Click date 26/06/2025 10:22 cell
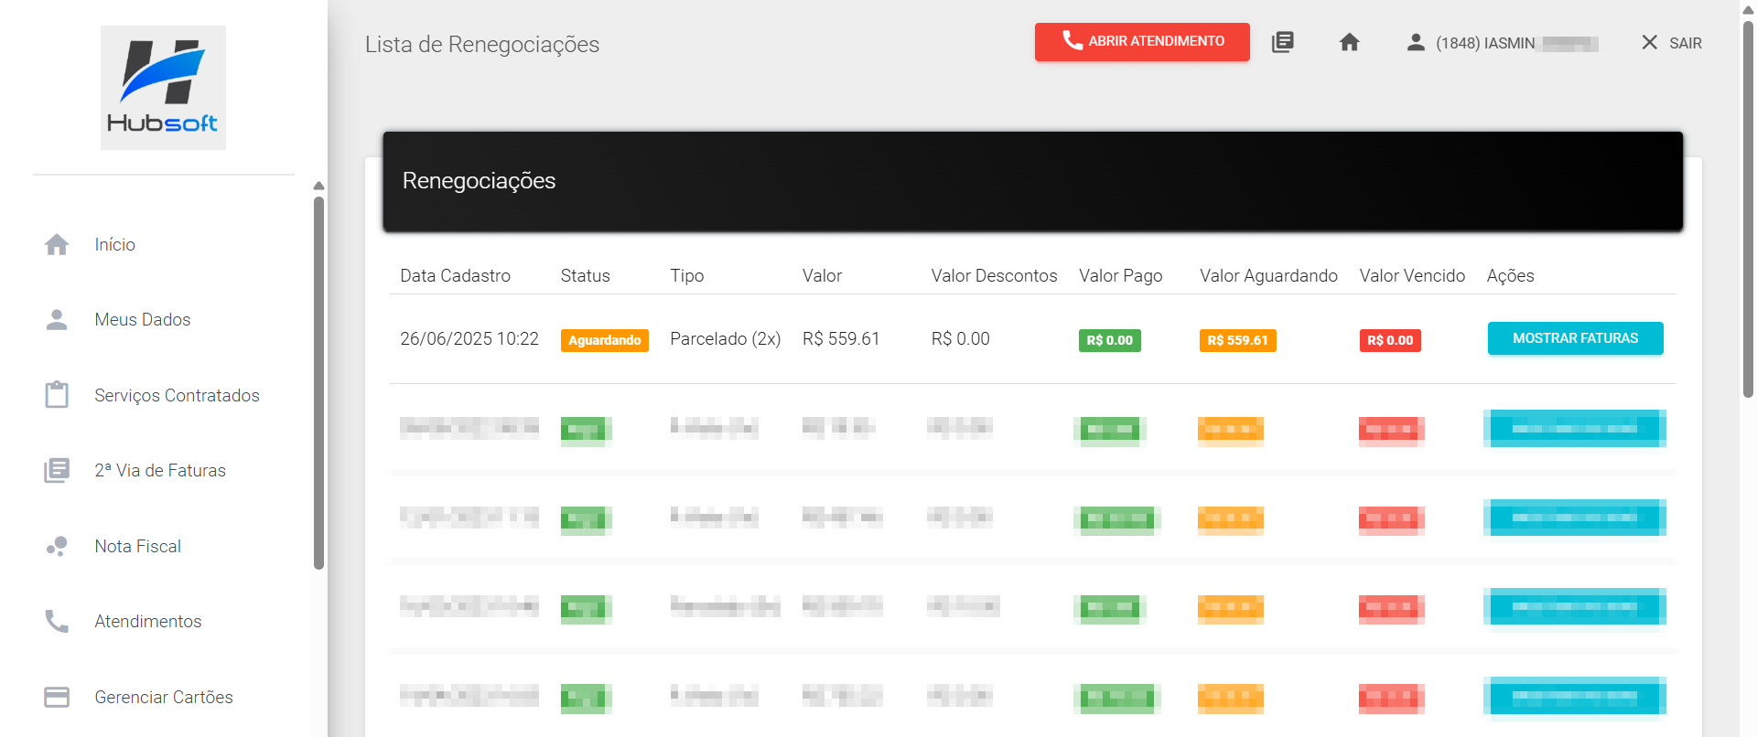The width and height of the screenshot is (1757, 737). tap(469, 339)
